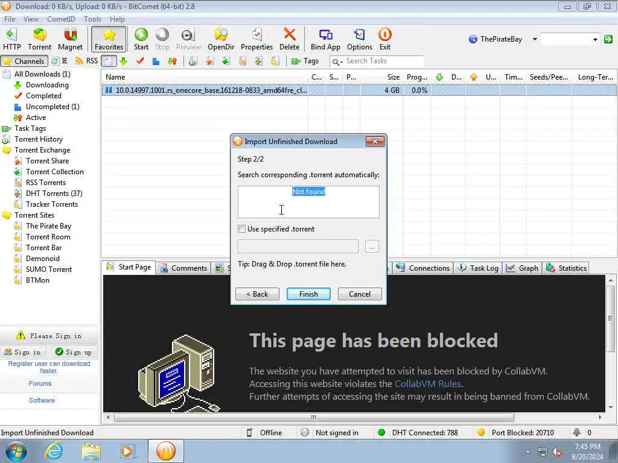Select All Downloads (1) in sidebar

coord(42,74)
